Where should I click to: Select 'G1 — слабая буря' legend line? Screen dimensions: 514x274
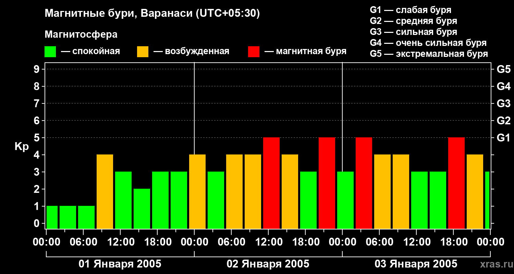click(x=411, y=10)
